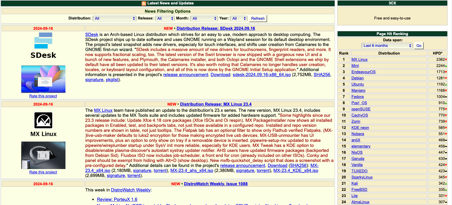The height and width of the screenshot is (205, 452).
Task: Click Rate this project under SDesk
Action: coord(43,96)
